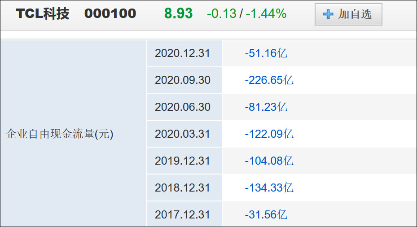Select the -122.09亿 value link
417x227 pixels.
tap(269, 134)
